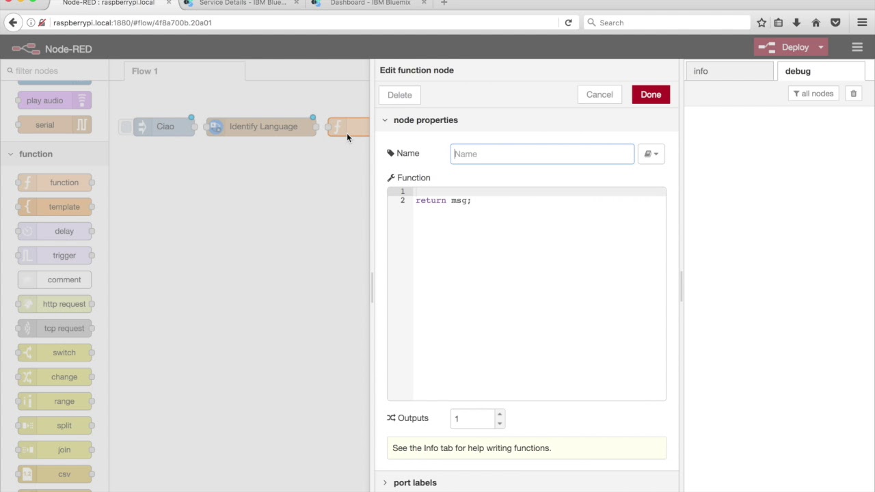Select the Flow 1 tab
The image size is (875, 492).
(184, 71)
